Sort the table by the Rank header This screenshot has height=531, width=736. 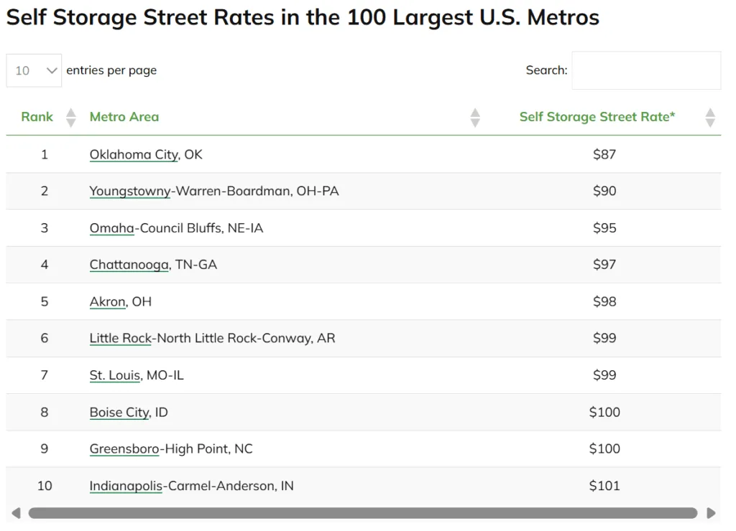pos(37,116)
